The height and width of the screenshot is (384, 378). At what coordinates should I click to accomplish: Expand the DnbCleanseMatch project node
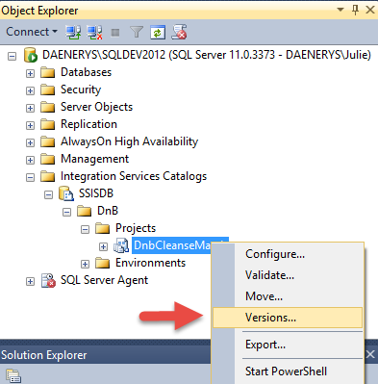click(103, 246)
